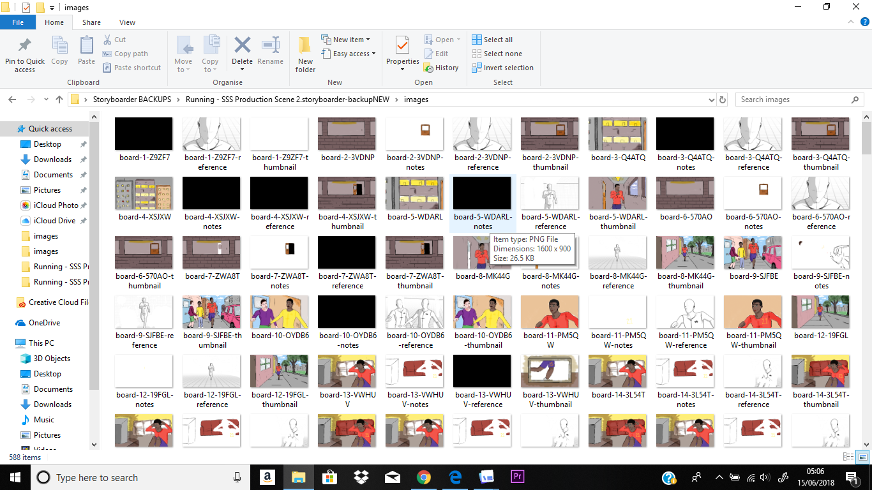Select the Copy path icon
The width and height of the screenshot is (872, 490).
[x=109, y=54]
